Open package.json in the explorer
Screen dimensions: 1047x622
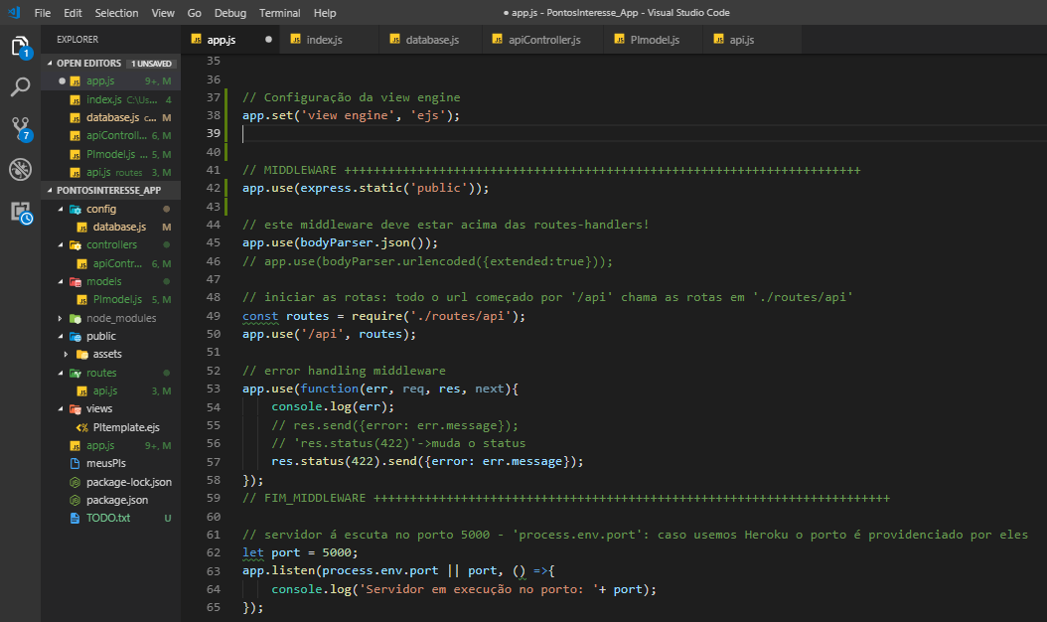click(116, 500)
